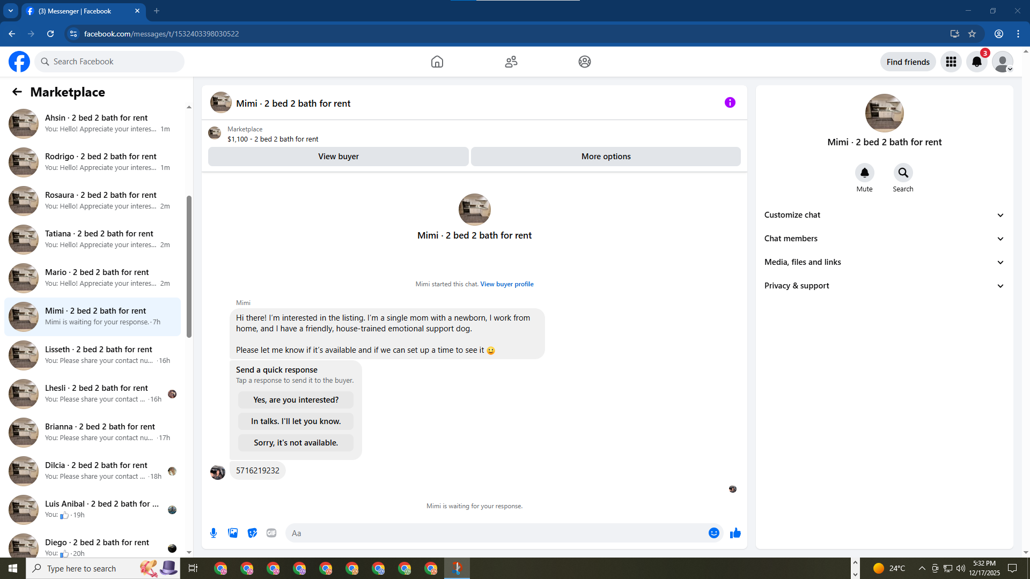Viewport: 1030px width, 579px height.
Task: Attach a photo using image icon
Action: click(x=233, y=533)
